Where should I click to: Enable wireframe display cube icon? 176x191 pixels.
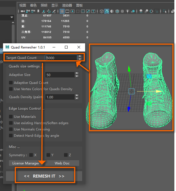coord(102,11)
